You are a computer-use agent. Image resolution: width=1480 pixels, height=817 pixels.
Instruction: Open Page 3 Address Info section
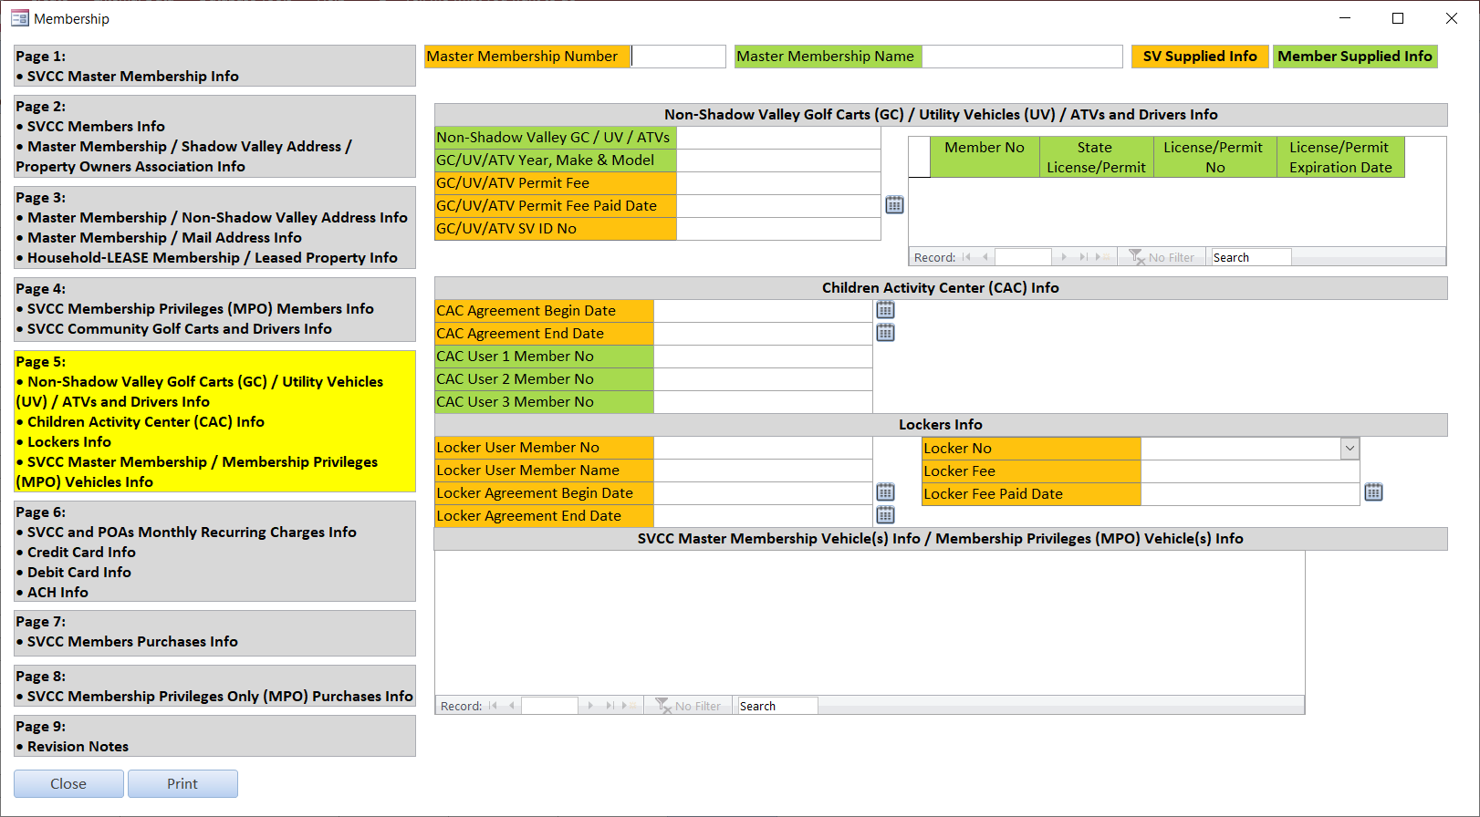pyautogui.click(x=214, y=227)
